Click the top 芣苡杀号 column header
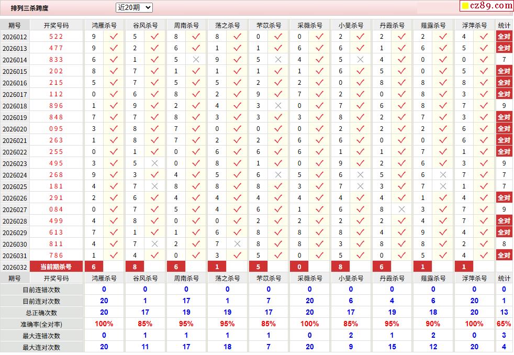The height and width of the screenshot is (355, 514). coord(269,25)
